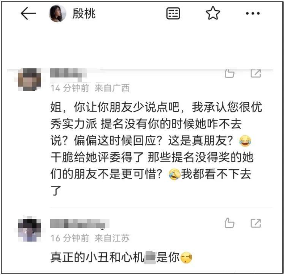This screenshot has height=275, width=284.
Task: Tap the 14 分钟前 timestamp
Action: (70, 88)
